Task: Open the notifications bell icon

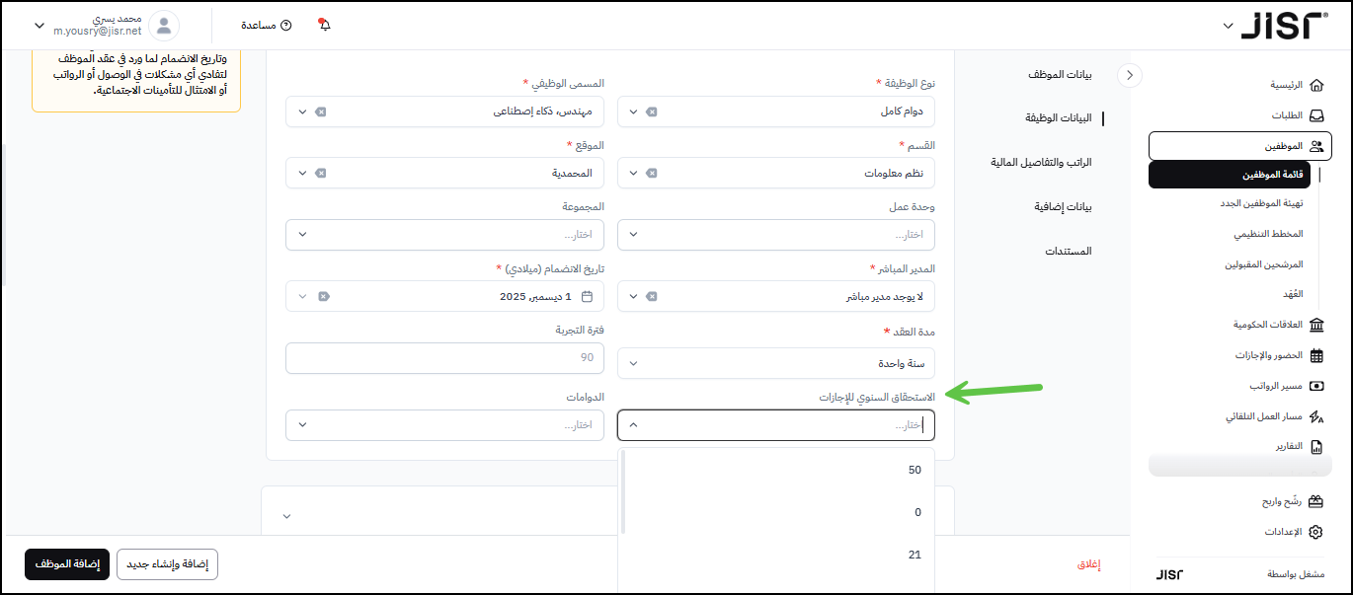Action: click(x=324, y=25)
